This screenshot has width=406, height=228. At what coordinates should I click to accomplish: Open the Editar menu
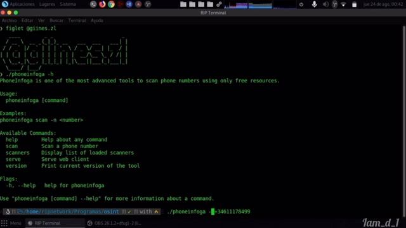coord(27,20)
